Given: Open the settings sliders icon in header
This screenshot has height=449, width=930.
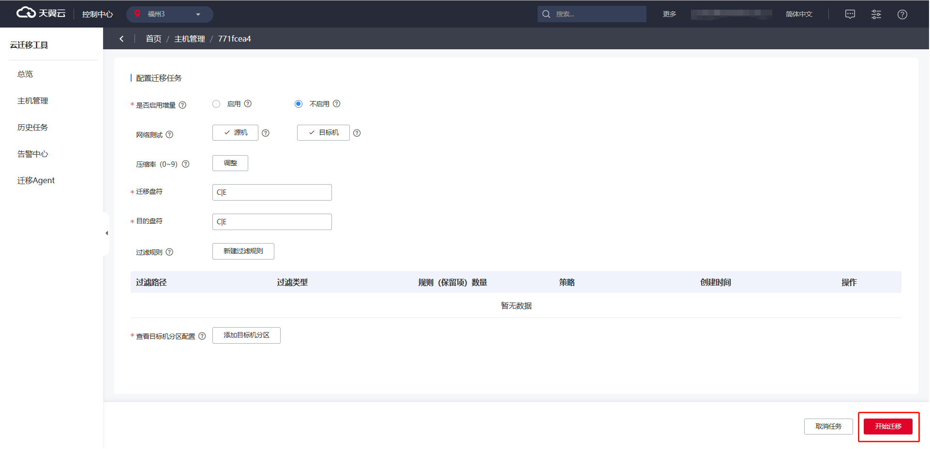Looking at the screenshot, I should pos(876,14).
